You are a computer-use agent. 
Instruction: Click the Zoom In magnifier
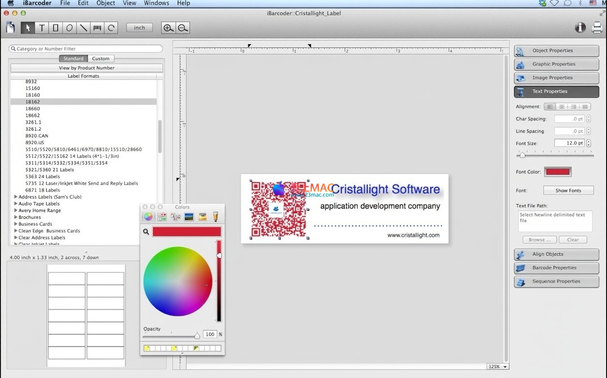168,28
